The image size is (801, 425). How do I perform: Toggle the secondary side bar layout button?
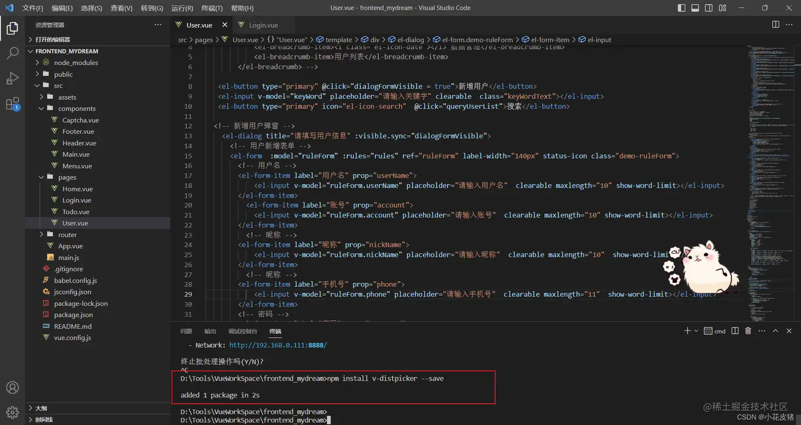point(709,8)
